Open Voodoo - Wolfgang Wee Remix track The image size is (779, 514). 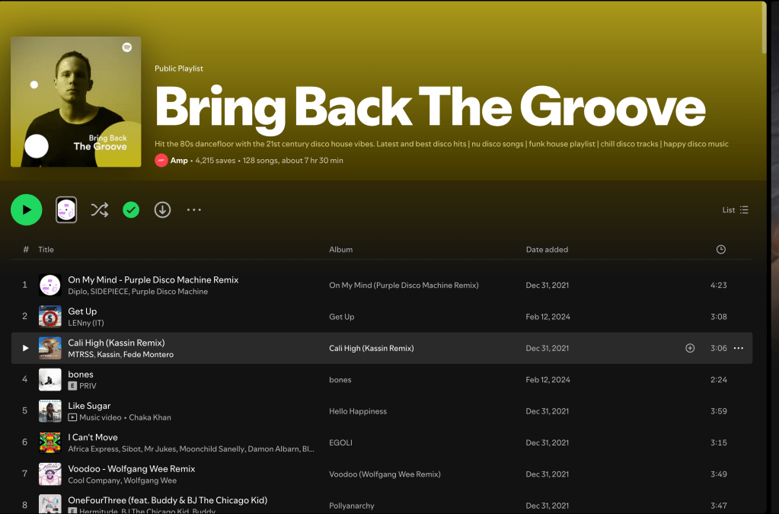tap(132, 469)
